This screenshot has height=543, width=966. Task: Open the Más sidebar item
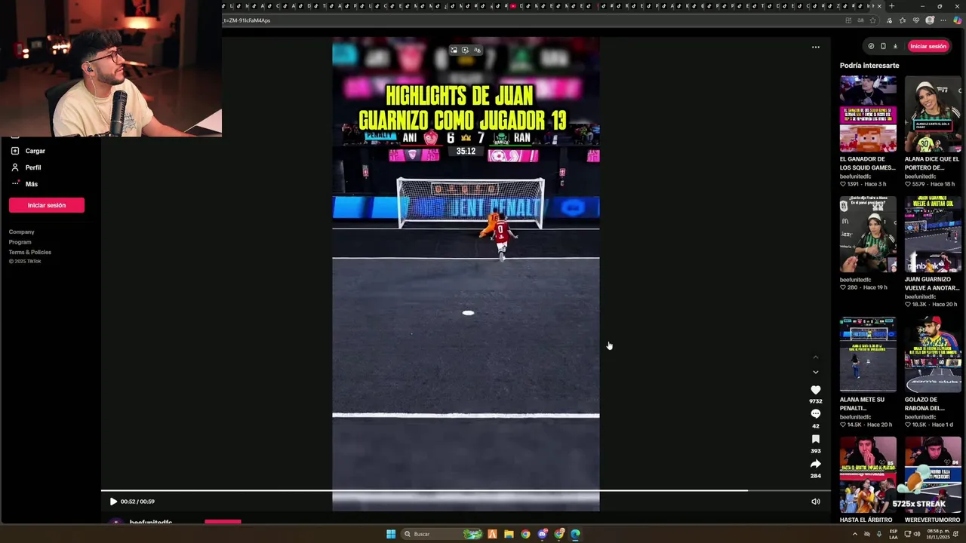pos(24,184)
